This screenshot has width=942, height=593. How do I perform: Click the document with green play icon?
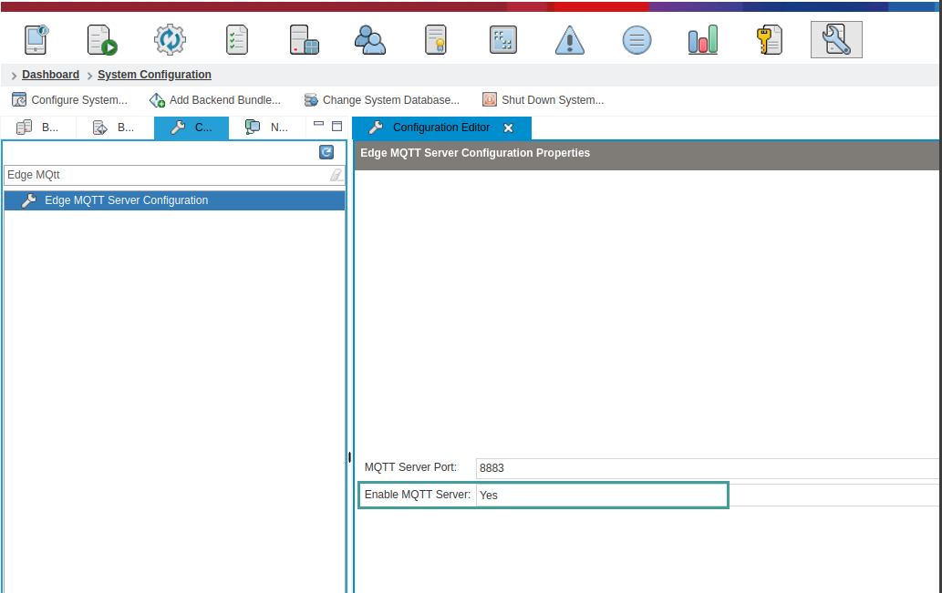point(101,39)
